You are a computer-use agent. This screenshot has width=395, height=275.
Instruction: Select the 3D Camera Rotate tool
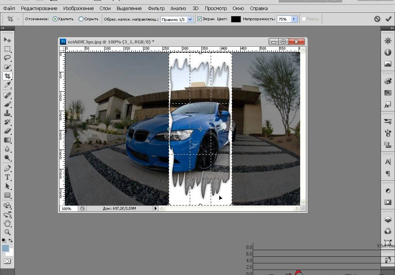[x=7, y=214]
